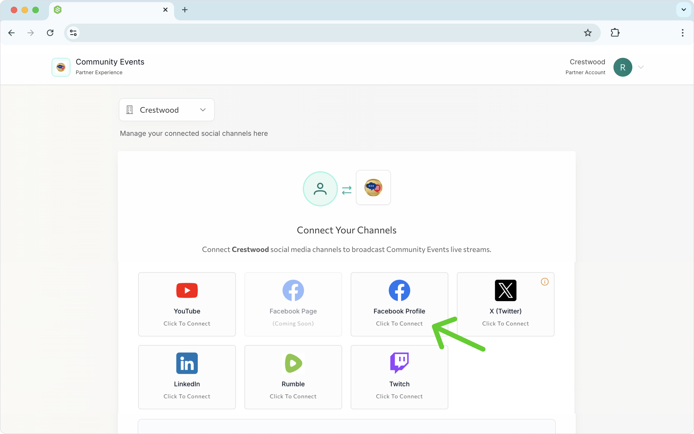694x434 pixels.
Task: Connect the LinkedIn card
Action: click(x=187, y=377)
